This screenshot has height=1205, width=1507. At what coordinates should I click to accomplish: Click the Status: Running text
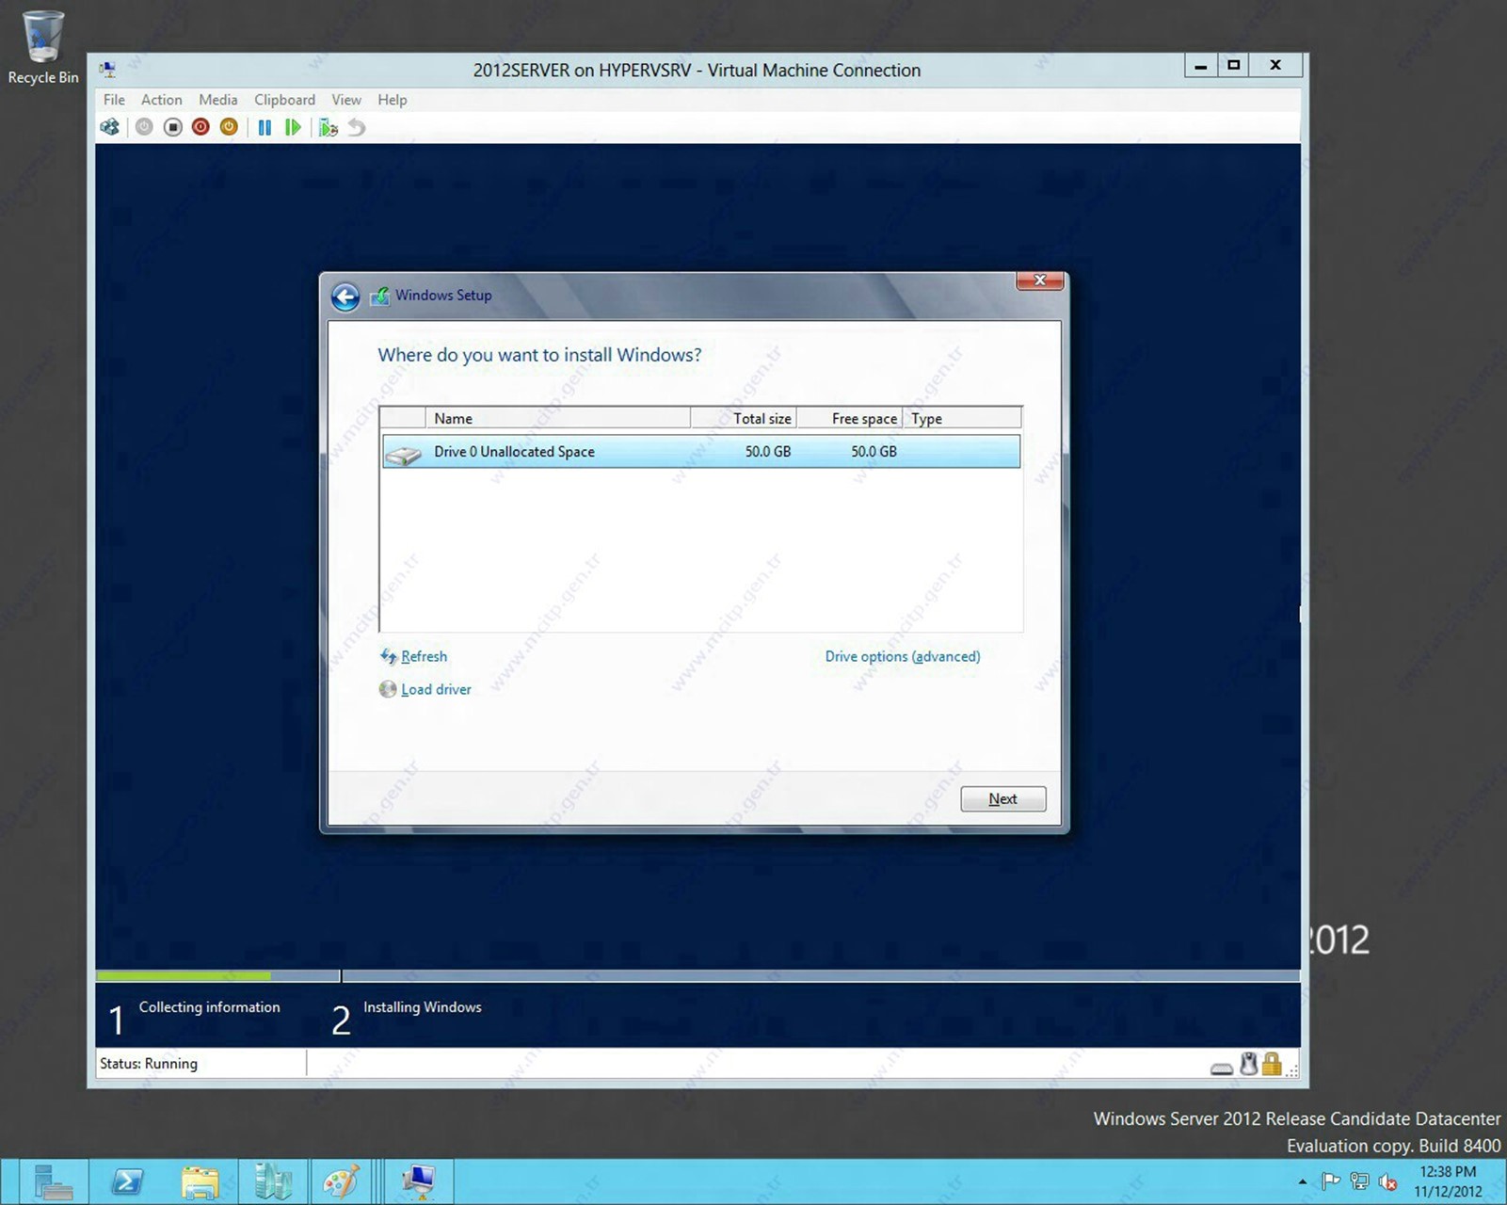[x=149, y=1064]
